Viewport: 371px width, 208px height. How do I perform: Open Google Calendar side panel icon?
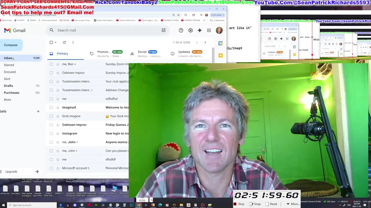(x=221, y=43)
